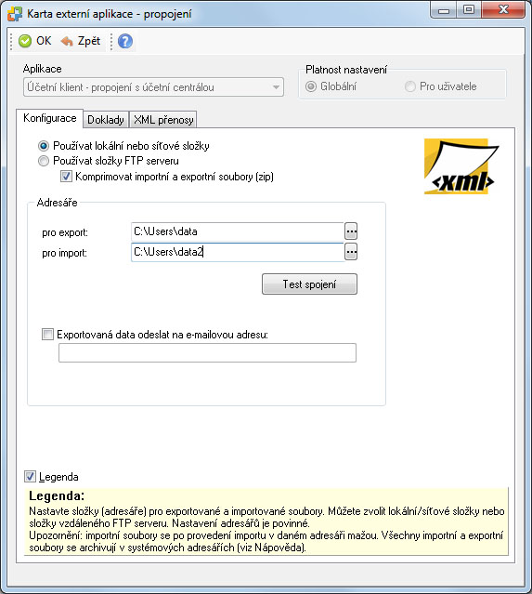532x594 pixels.
Task: Focus the e-mail address text field
Action: [207, 352]
